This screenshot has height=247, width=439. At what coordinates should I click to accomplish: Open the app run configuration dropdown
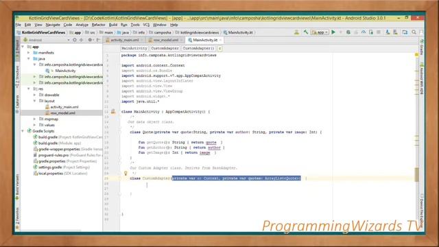pyautogui.click(x=320, y=32)
